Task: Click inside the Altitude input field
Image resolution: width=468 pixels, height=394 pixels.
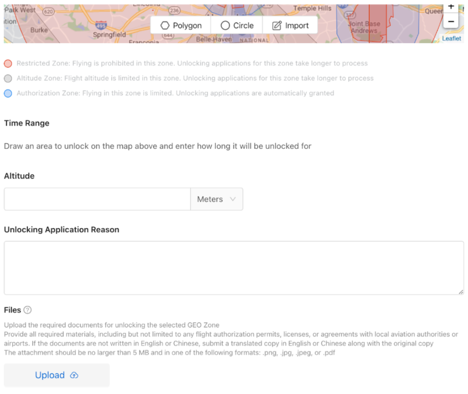Action: coord(97,199)
